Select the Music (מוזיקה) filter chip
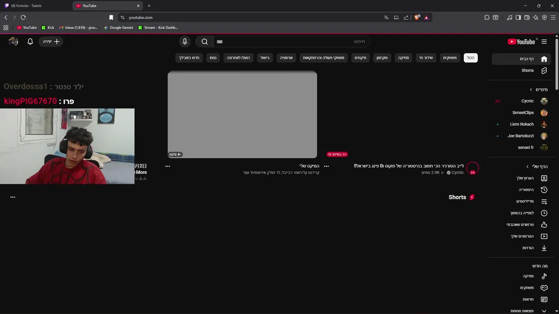Screen dimensions: 559x314 pyautogui.click(x=403, y=58)
